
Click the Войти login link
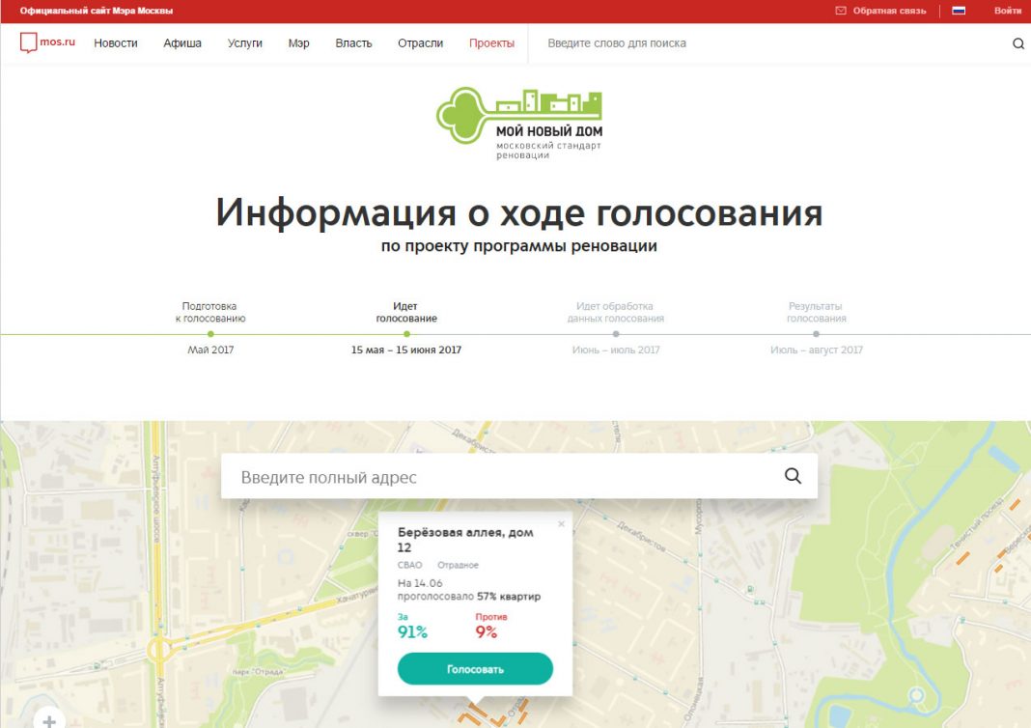click(1007, 11)
